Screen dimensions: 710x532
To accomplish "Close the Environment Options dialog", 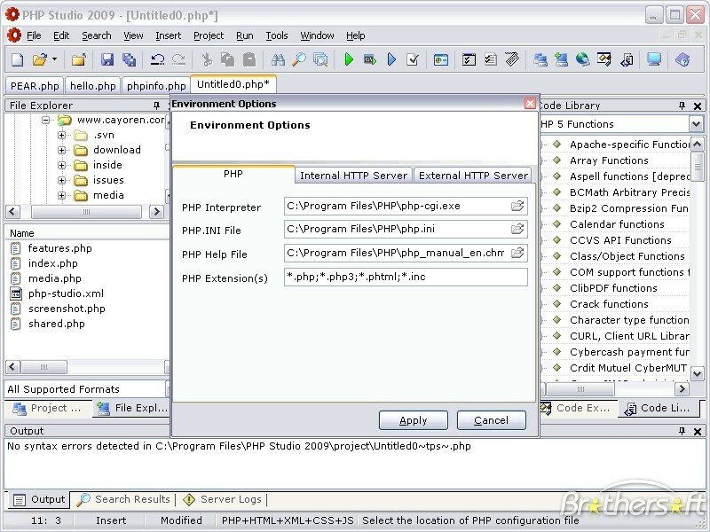I will click(530, 104).
